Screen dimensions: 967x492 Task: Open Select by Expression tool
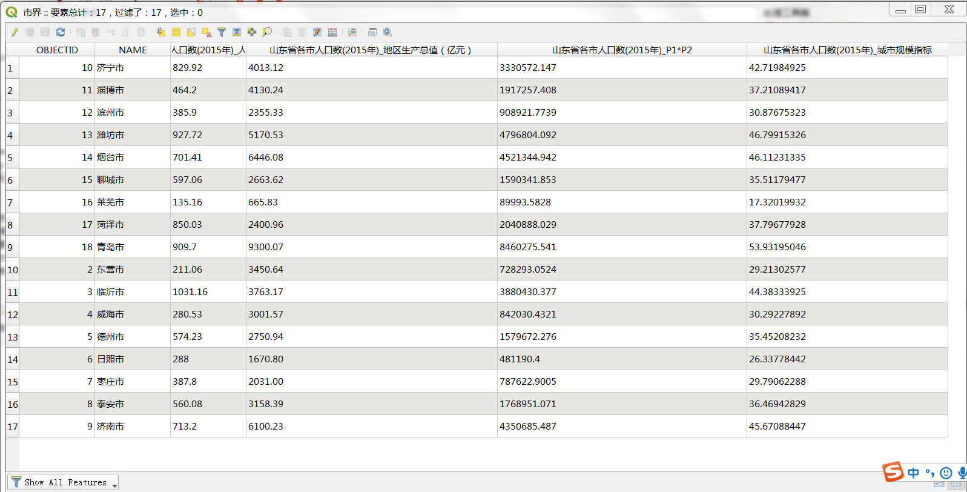(x=161, y=32)
